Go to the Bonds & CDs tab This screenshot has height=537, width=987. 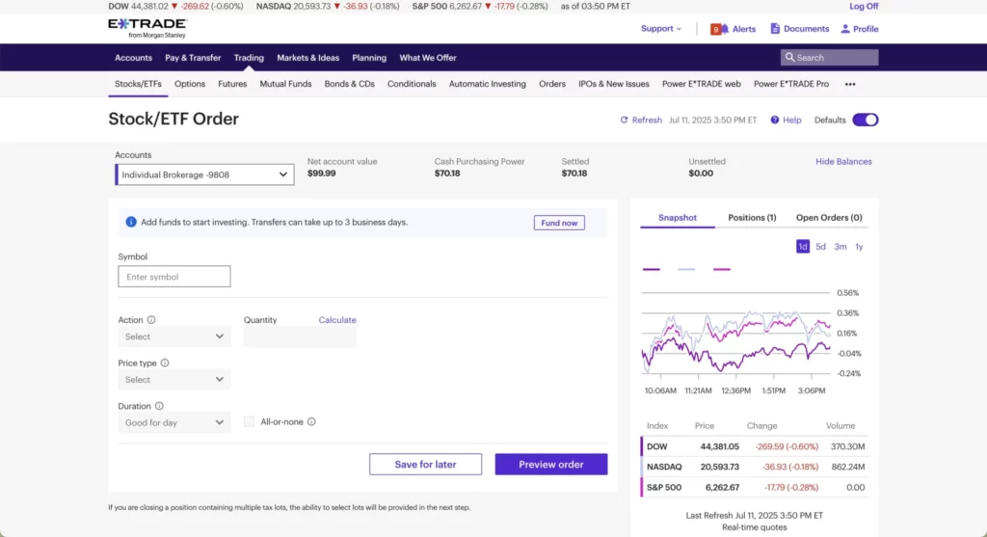pos(349,84)
